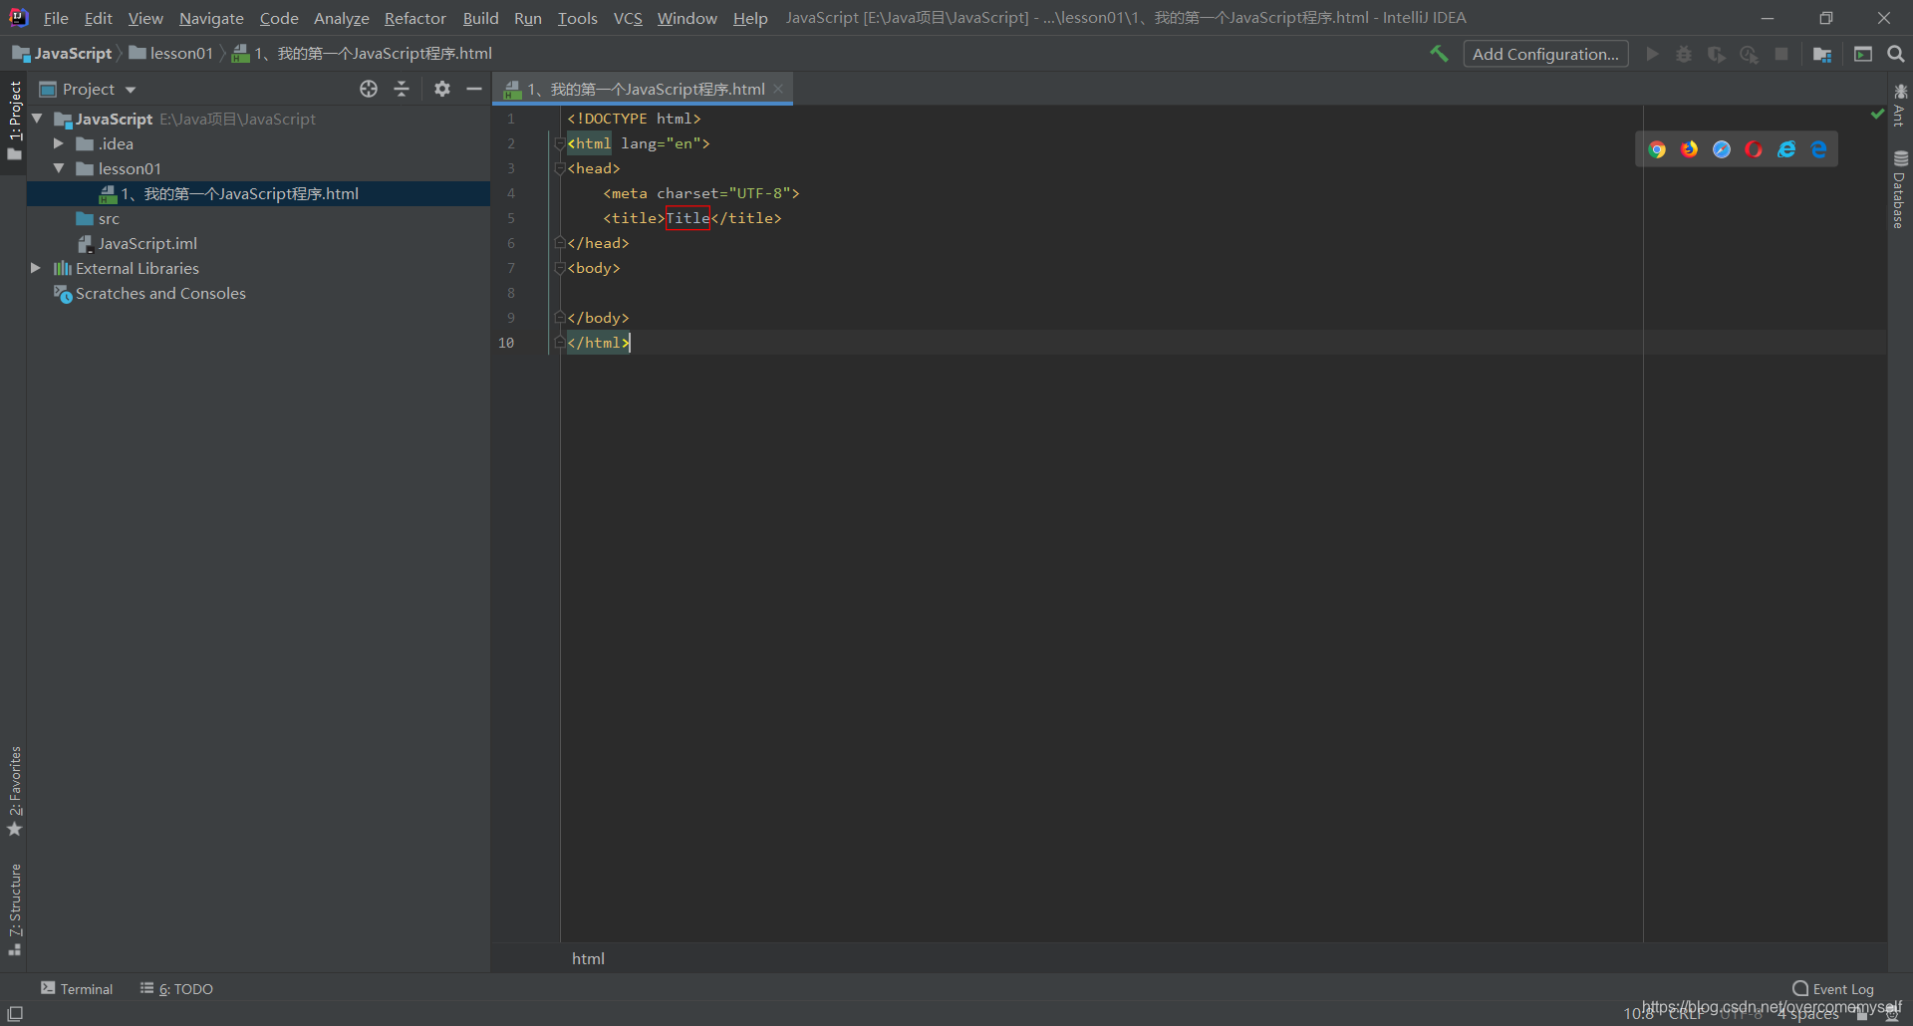Open page in Safari browser icon
The height and width of the screenshot is (1026, 1913).
point(1722,149)
